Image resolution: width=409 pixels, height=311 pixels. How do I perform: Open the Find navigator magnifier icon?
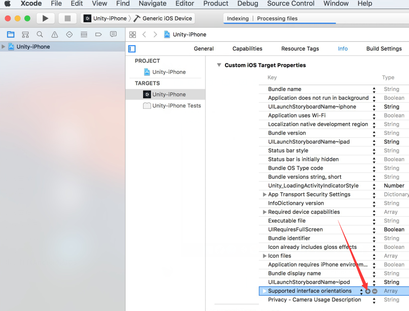[40, 34]
